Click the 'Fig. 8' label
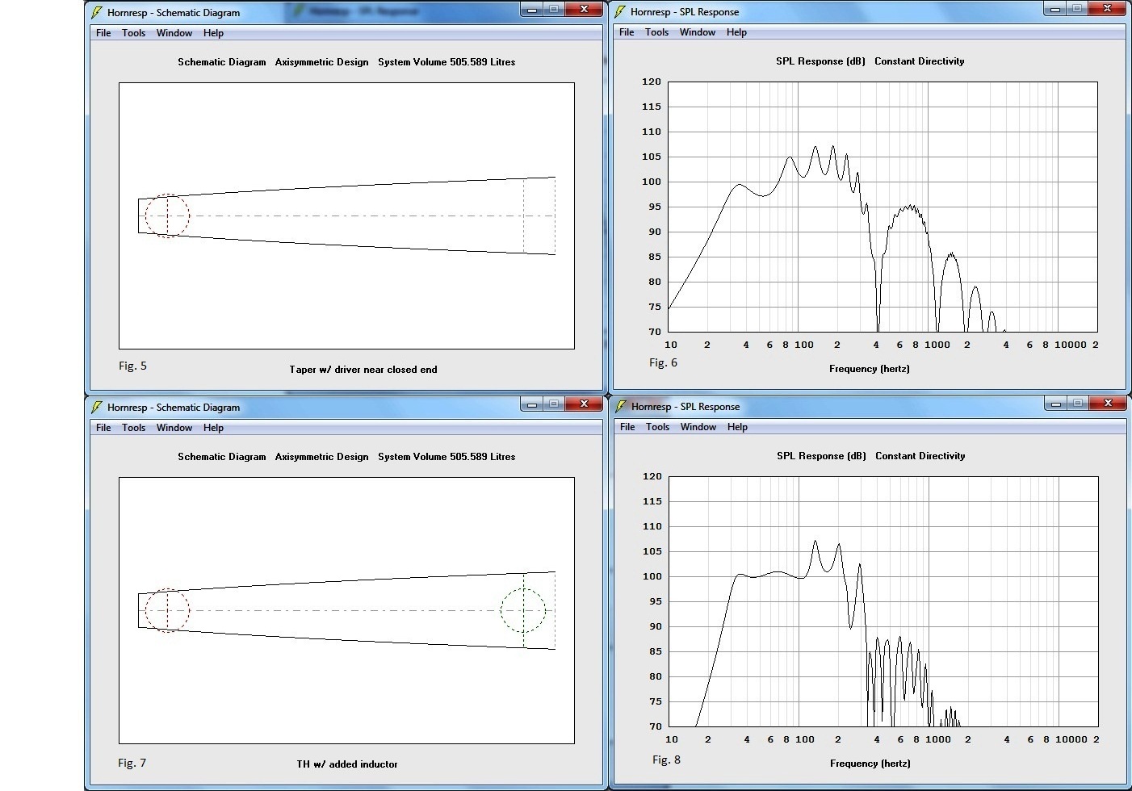The image size is (1132, 791). point(666,760)
